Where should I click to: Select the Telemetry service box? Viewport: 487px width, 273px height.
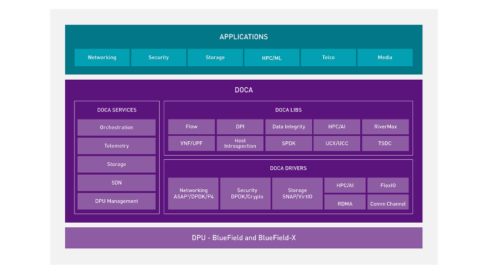116,146
